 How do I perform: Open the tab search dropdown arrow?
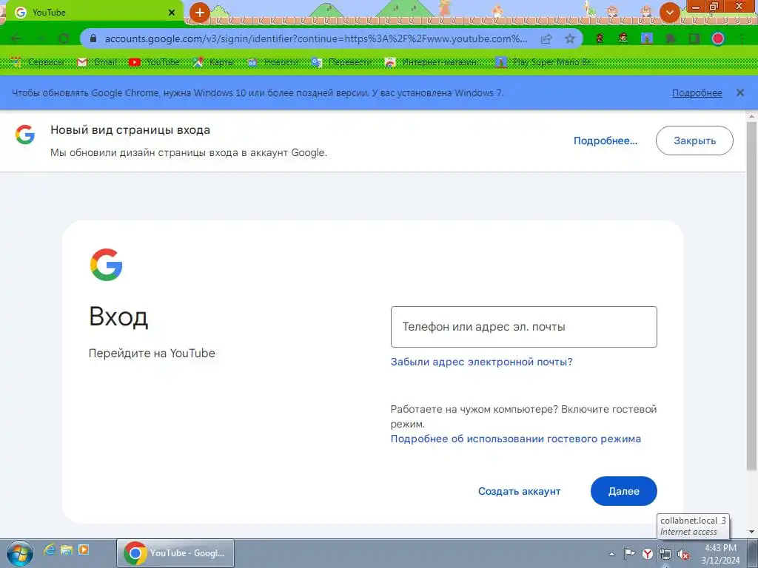[x=669, y=13]
